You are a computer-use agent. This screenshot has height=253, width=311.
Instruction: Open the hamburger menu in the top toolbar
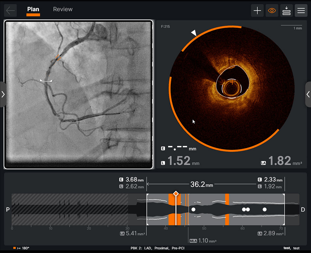(301, 10)
